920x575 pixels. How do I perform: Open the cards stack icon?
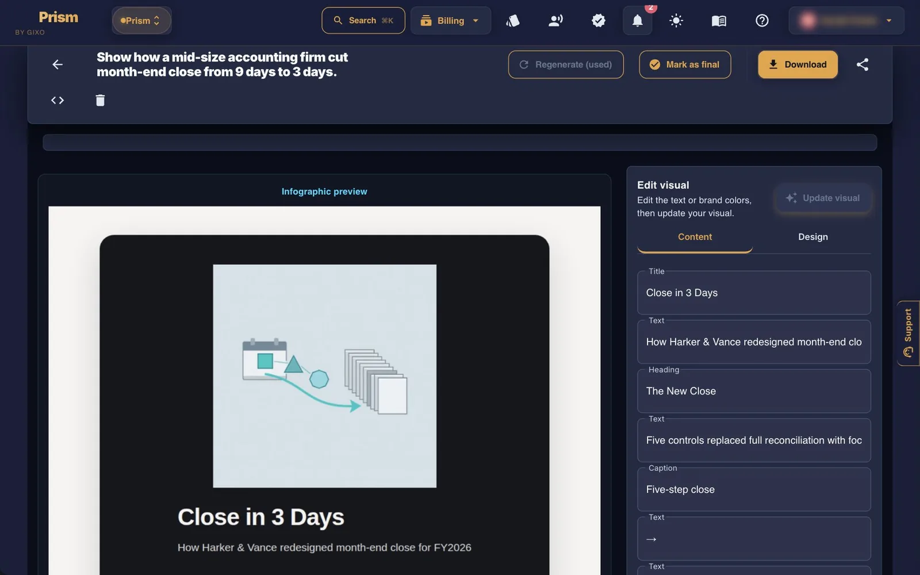coord(513,21)
